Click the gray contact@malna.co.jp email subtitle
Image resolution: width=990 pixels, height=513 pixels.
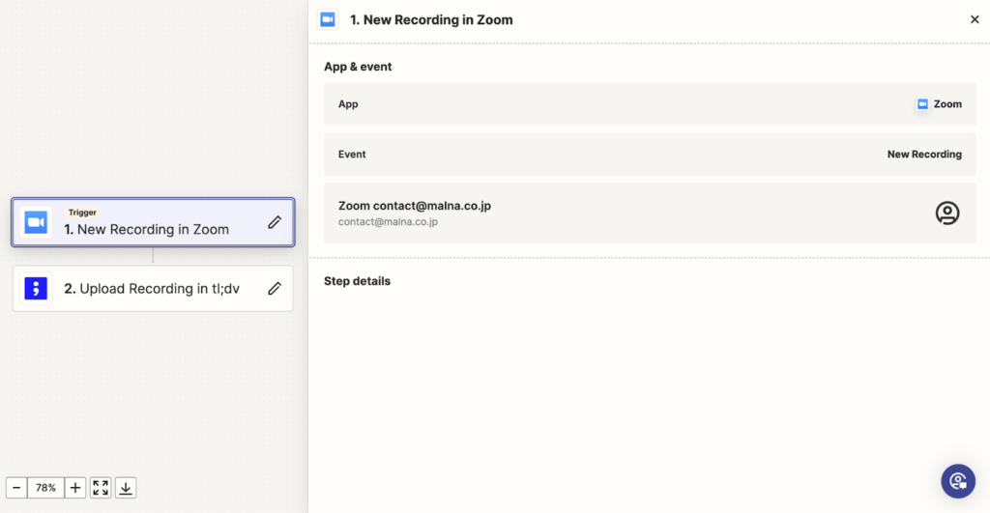pyautogui.click(x=388, y=221)
